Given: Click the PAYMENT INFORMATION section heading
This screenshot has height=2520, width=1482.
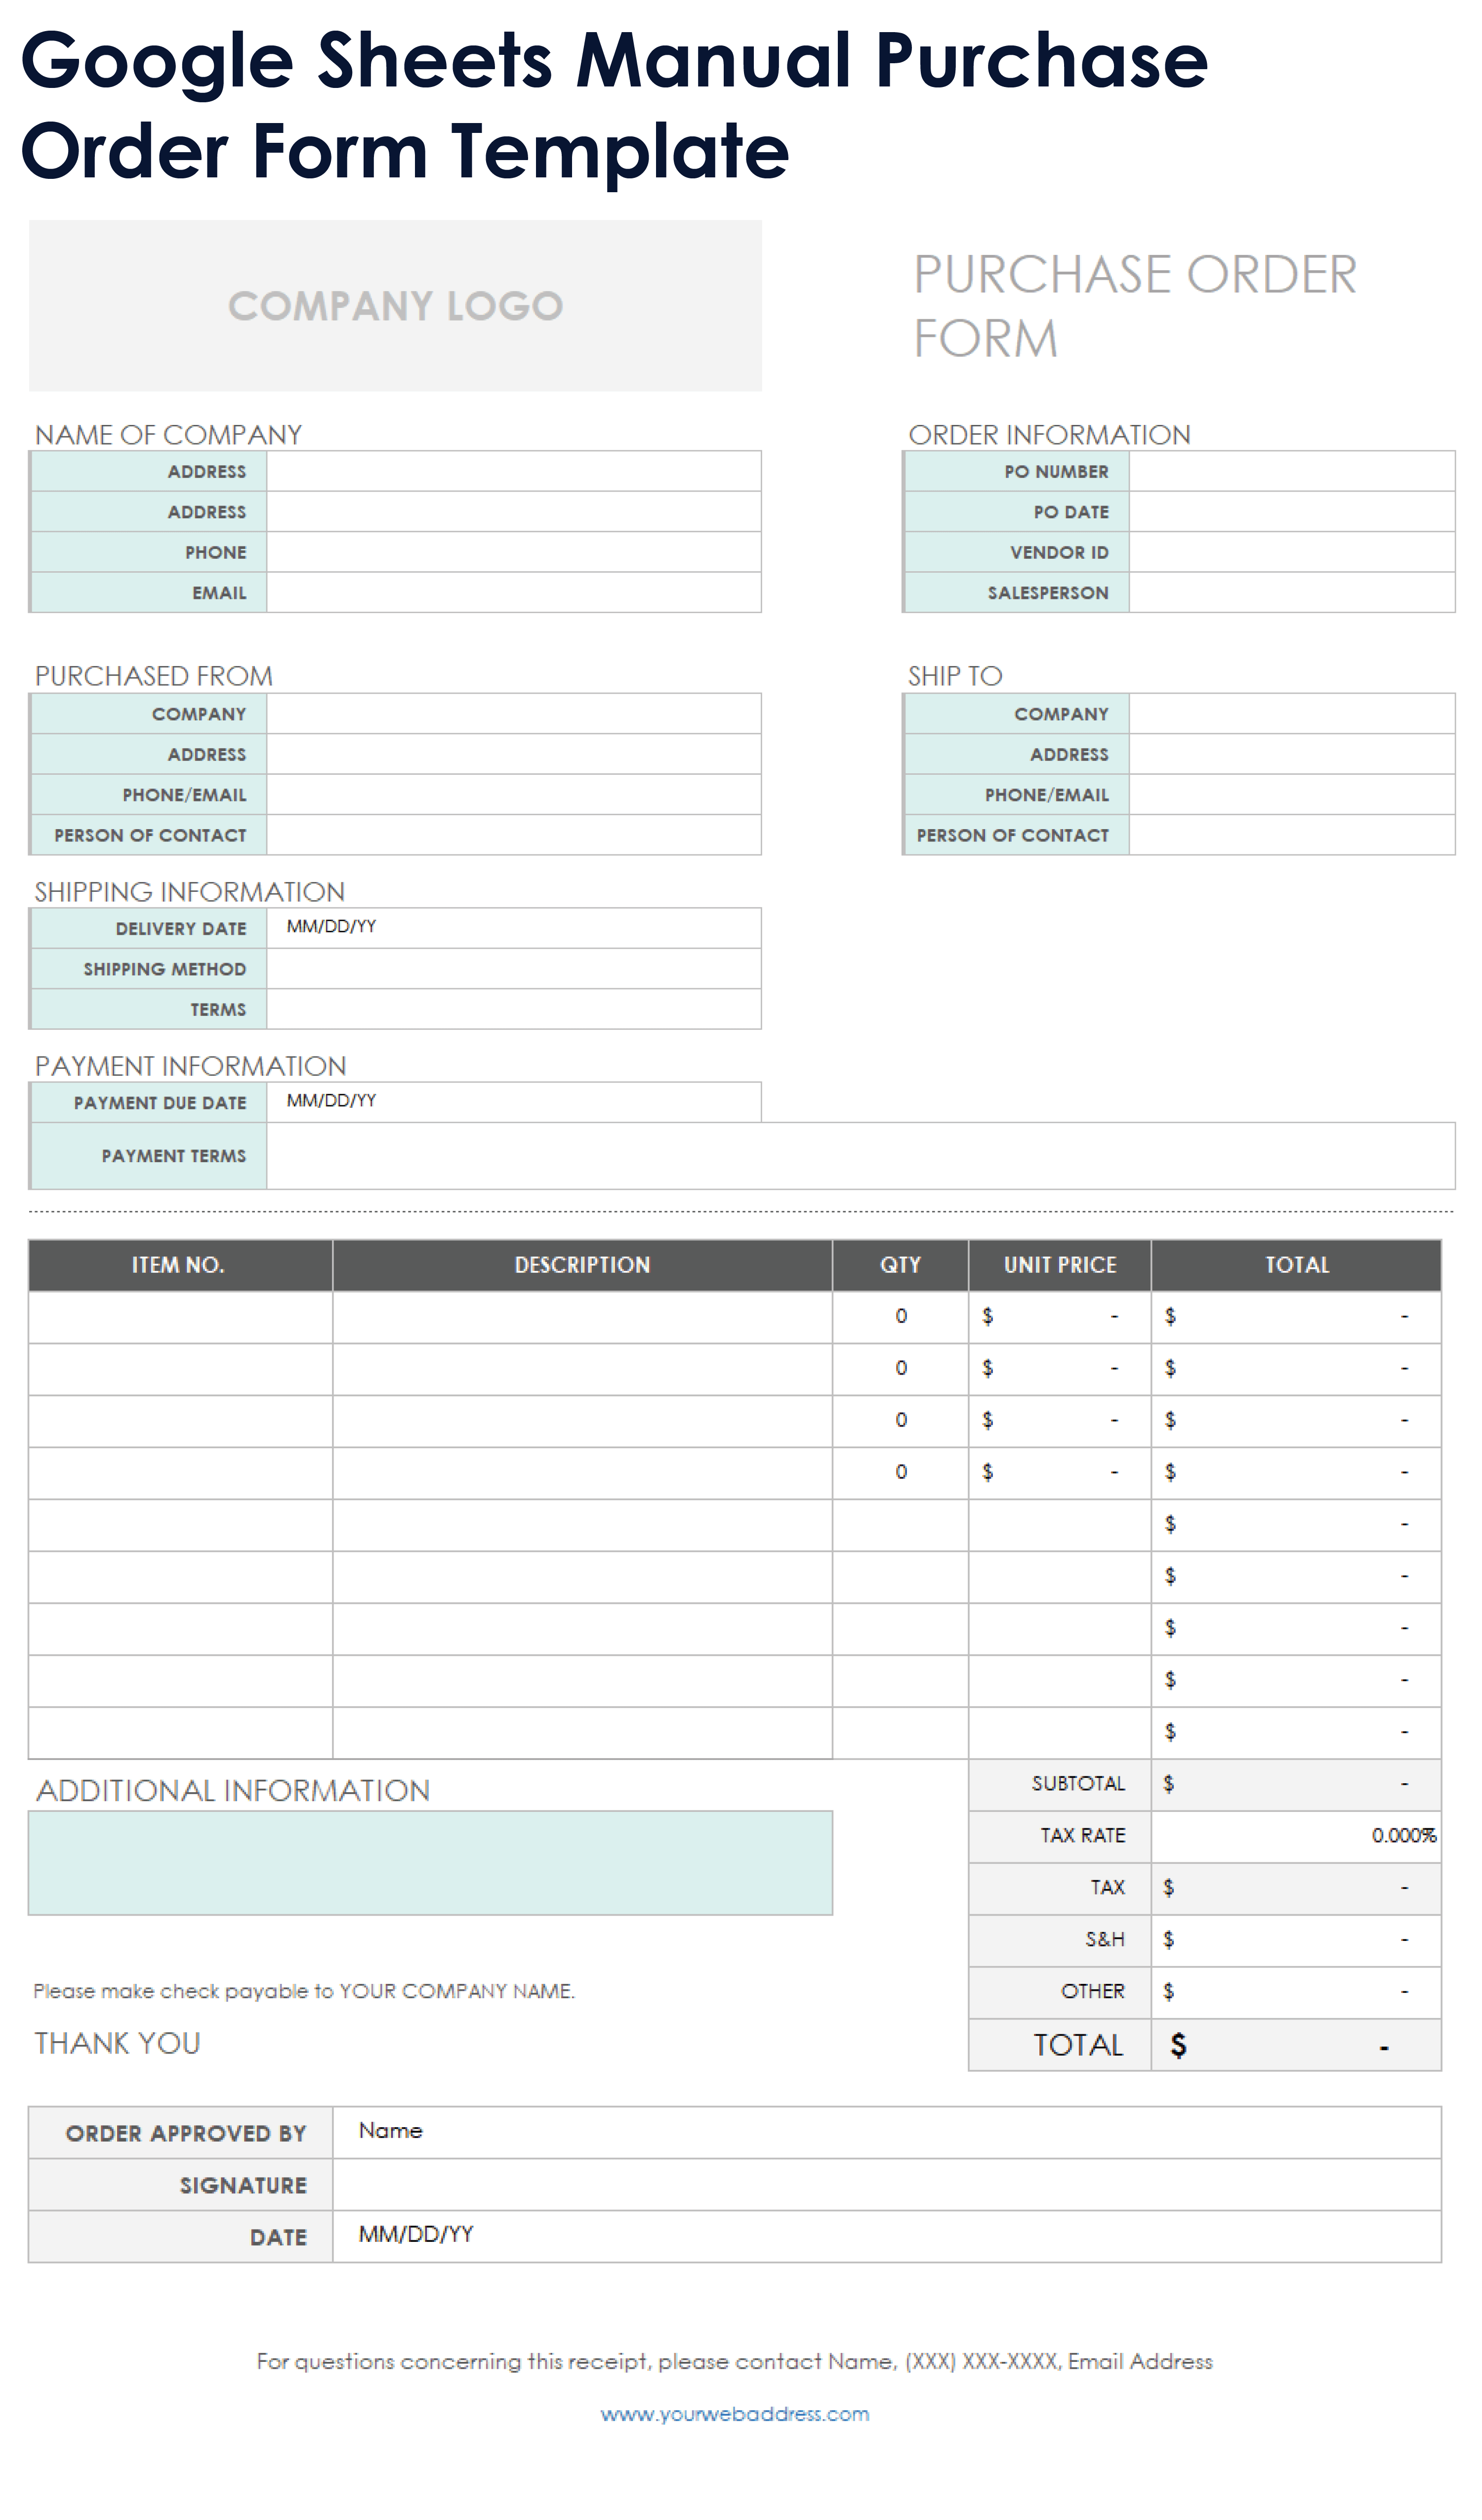Looking at the screenshot, I should coord(190,1066).
